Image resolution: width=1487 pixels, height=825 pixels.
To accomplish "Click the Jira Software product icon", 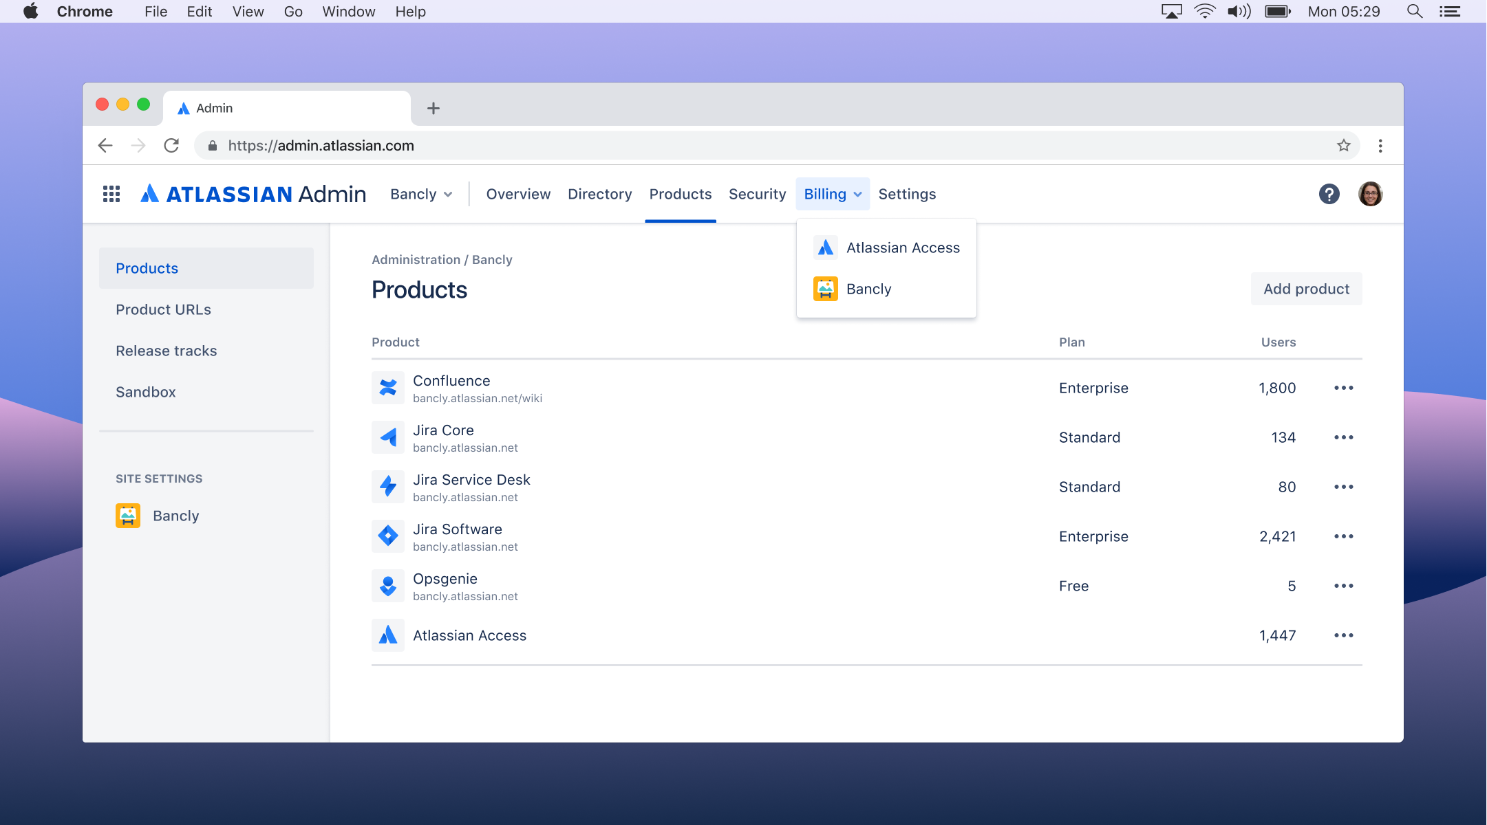I will (388, 536).
